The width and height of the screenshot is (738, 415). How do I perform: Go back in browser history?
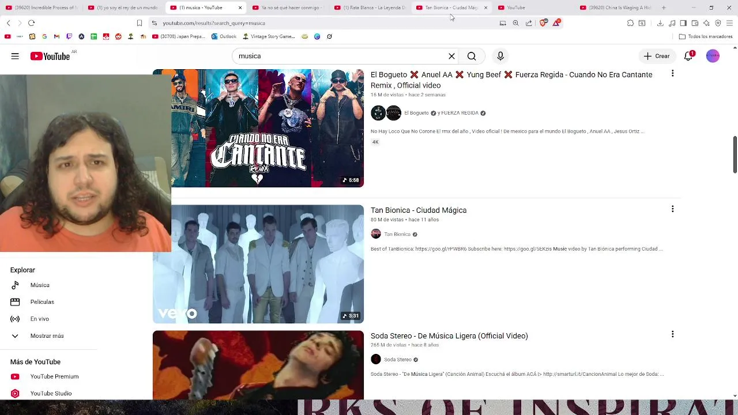pyautogui.click(x=8, y=23)
